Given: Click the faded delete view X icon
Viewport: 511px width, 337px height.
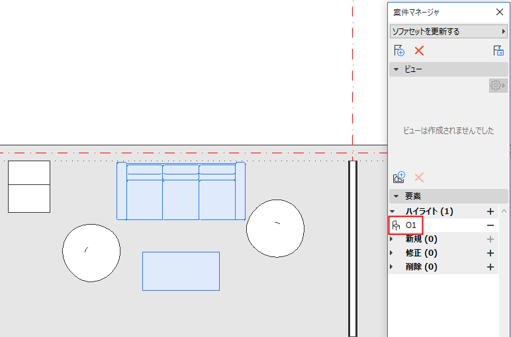Looking at the screenshot, I should [419, 178].
